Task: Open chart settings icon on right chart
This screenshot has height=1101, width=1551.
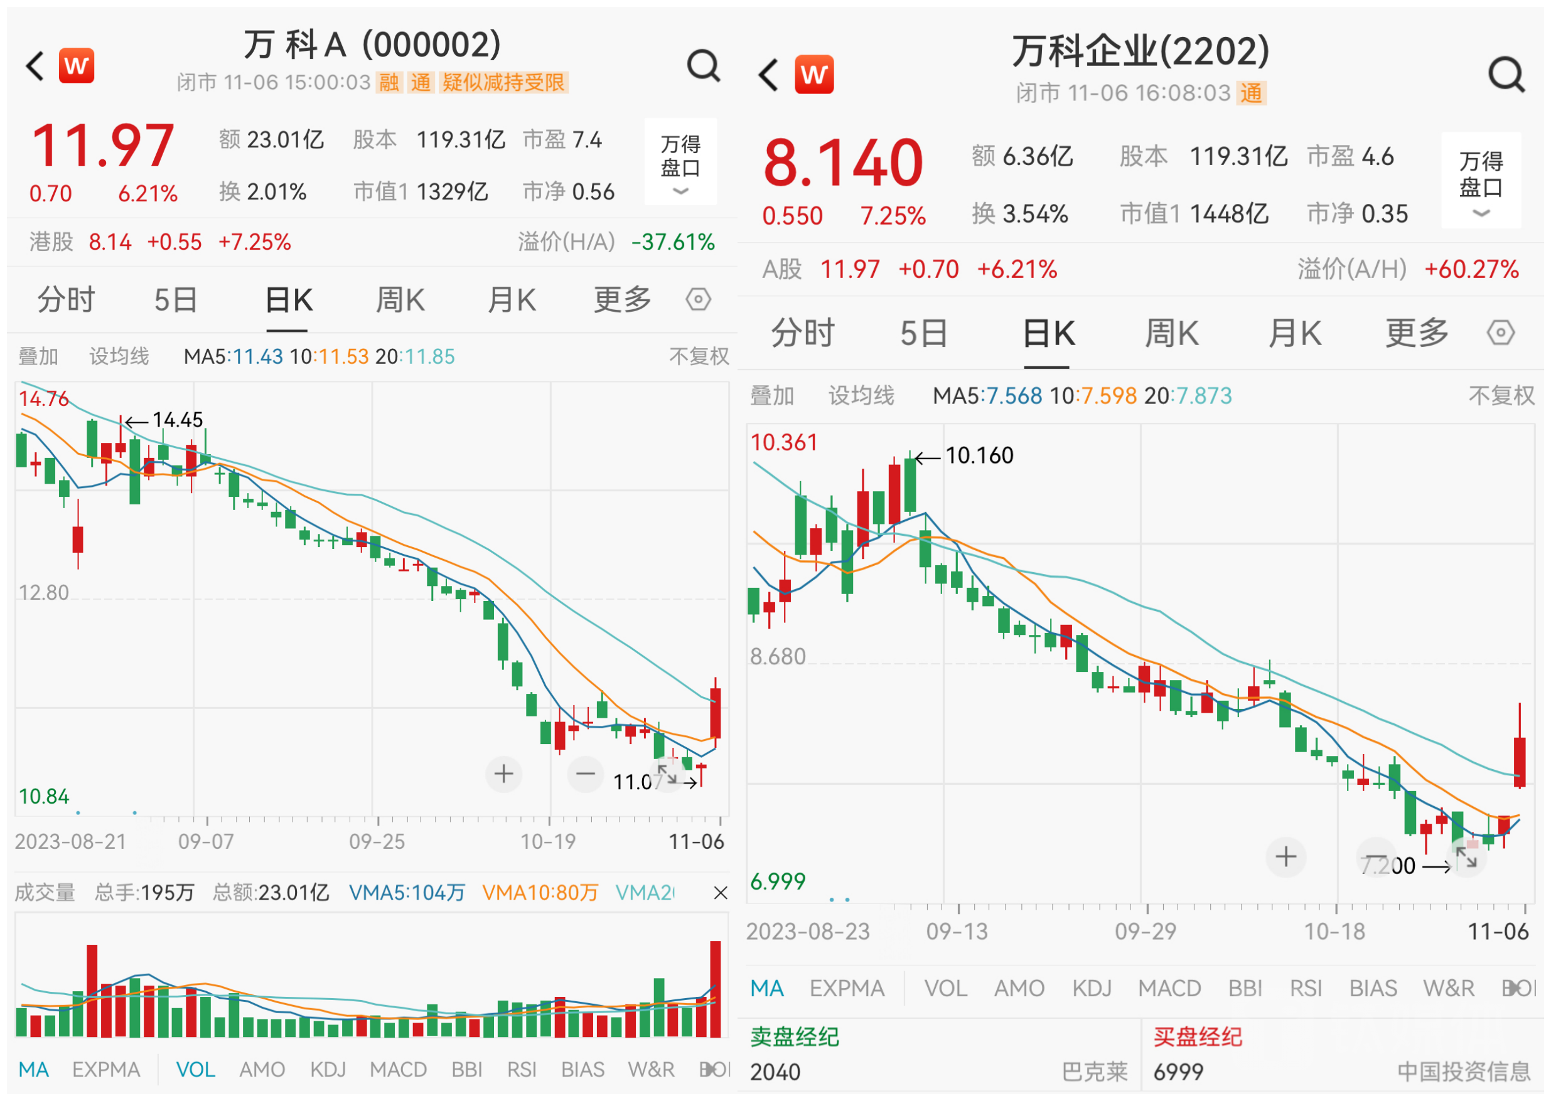Action: tap(1500, 333)
